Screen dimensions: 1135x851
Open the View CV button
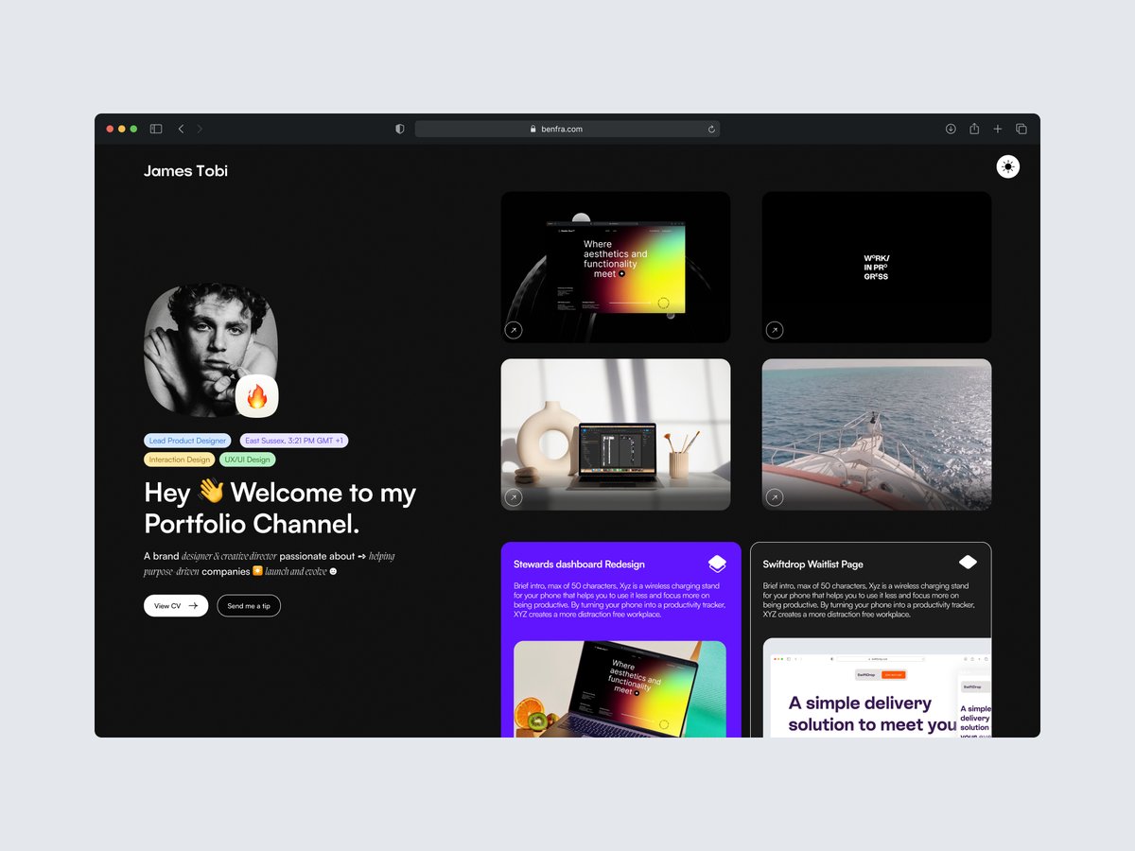(x=176, y=605)
